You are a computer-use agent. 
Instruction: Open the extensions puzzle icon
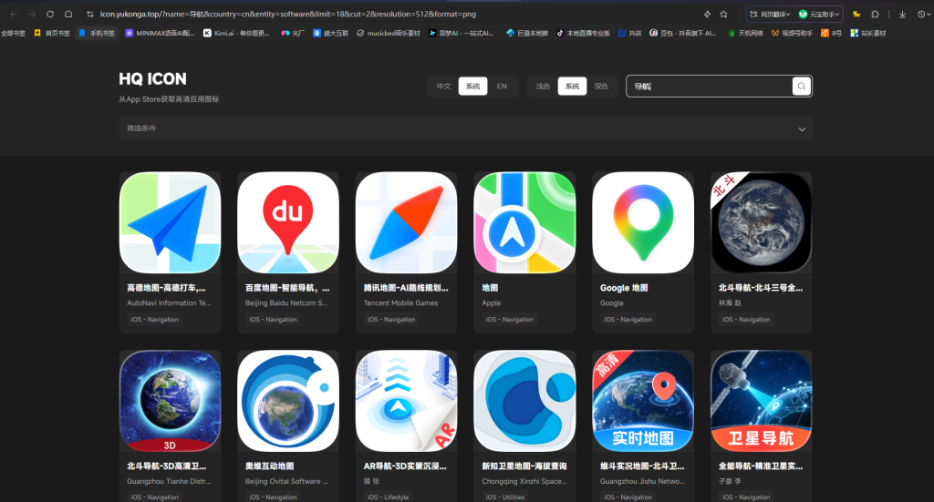(875, 14)
